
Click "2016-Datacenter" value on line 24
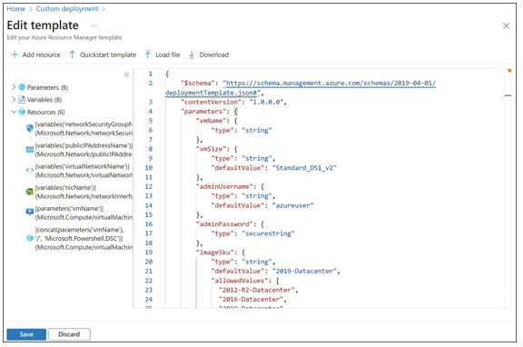(252, 299)
